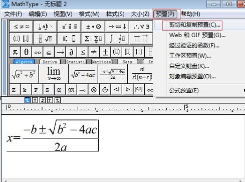Viewport: 245px width, 182px height.
Task: Insert the pi symbol
Action: pos(15,52)
